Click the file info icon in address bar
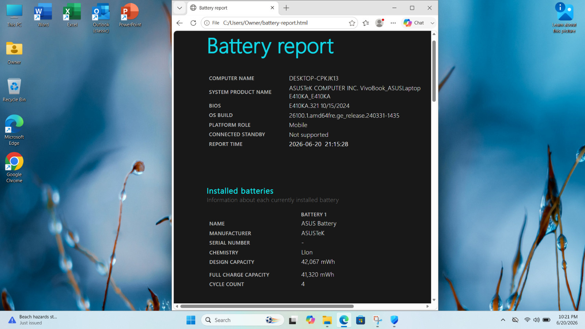Image resolution: width=585 pixels, height=329 pixels. tap(207, 23)
